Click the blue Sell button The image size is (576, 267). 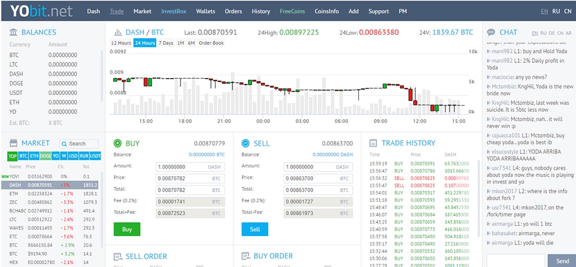coord(255,229)
